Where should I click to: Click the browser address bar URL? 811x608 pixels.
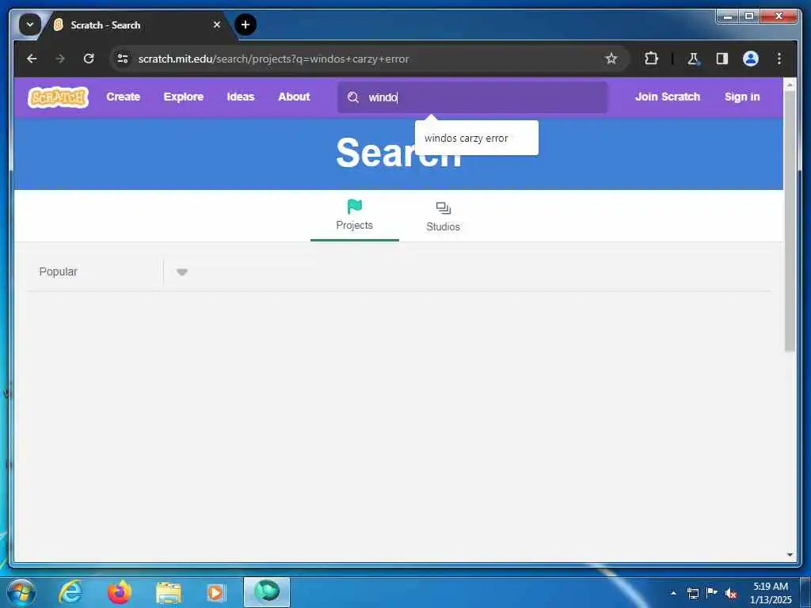point(273,59)
